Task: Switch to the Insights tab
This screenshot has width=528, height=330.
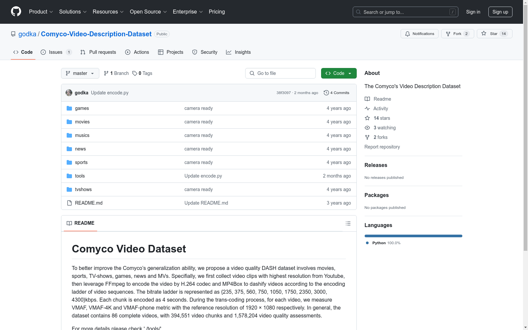Action: [x=238, y=52]
